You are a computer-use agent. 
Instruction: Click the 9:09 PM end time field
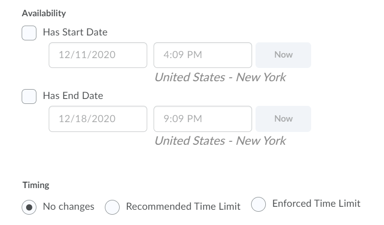pos(202,119)
